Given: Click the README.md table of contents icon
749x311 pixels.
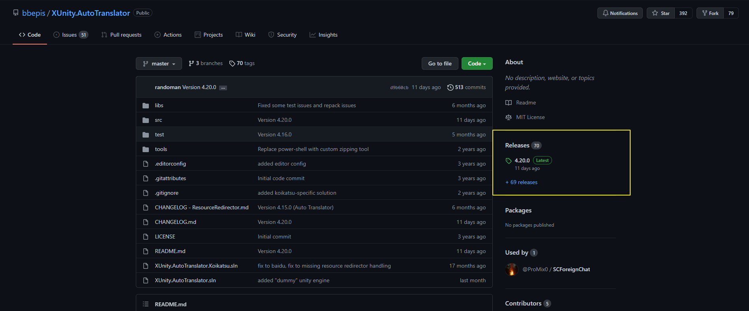Looking at the screenshot, I should point(146,304).
